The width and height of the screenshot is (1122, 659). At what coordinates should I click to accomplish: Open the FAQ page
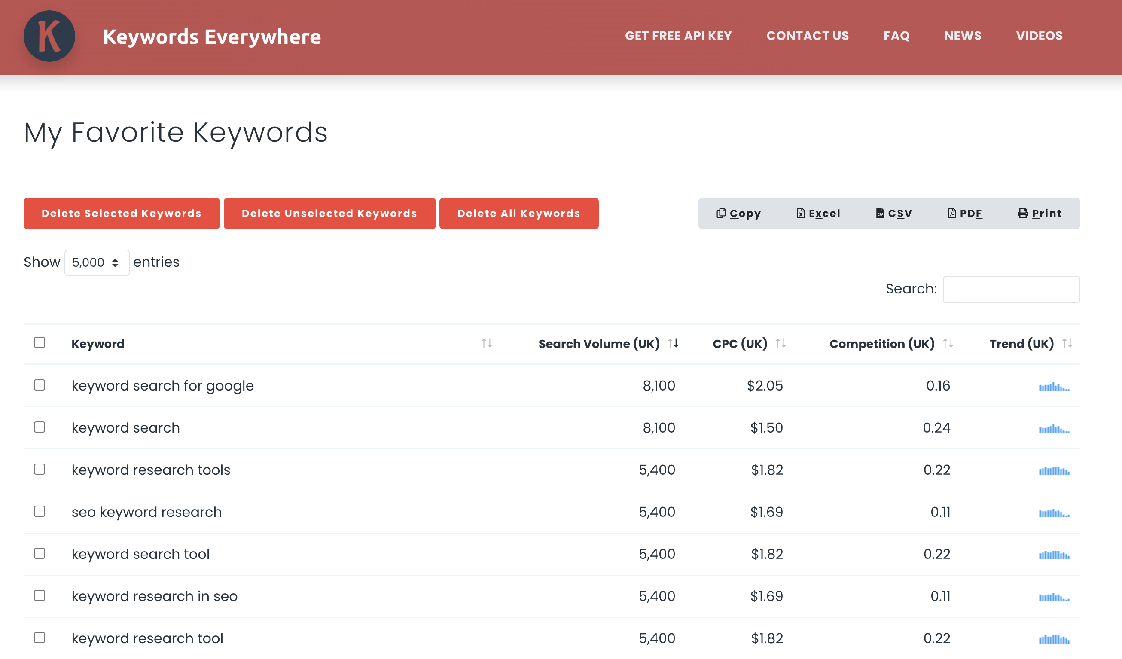pos(896,36)
